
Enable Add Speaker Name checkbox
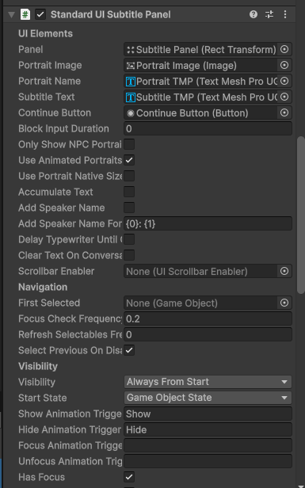point(129,208)
